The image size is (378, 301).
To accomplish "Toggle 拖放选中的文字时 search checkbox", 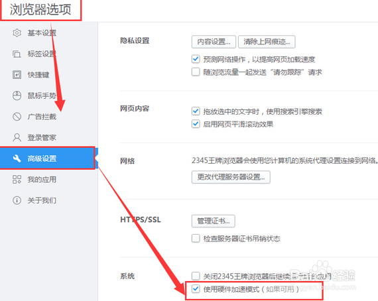I will (x=196, y=111).
